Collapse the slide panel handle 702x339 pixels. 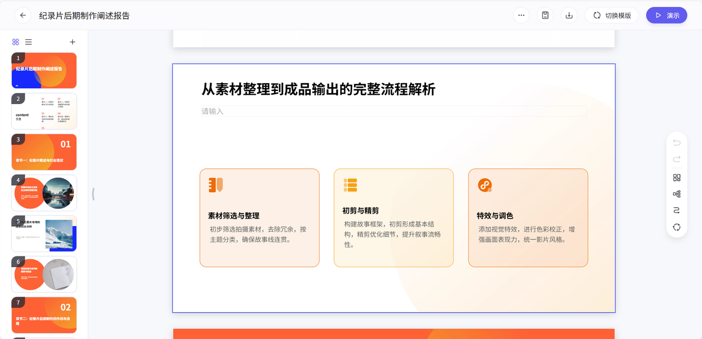click(93, 193)
